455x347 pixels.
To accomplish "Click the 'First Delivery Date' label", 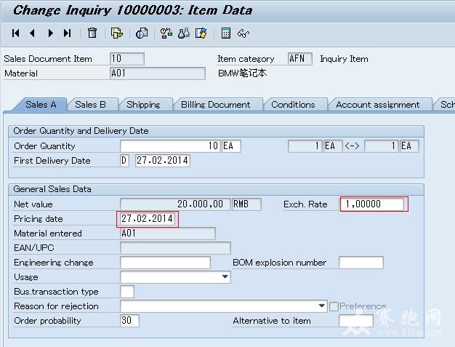I will coord(52,161).
